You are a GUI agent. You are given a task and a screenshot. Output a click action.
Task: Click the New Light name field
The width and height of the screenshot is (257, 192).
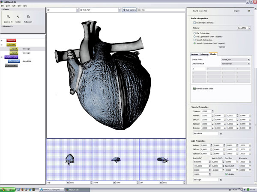tap(206, 180)
